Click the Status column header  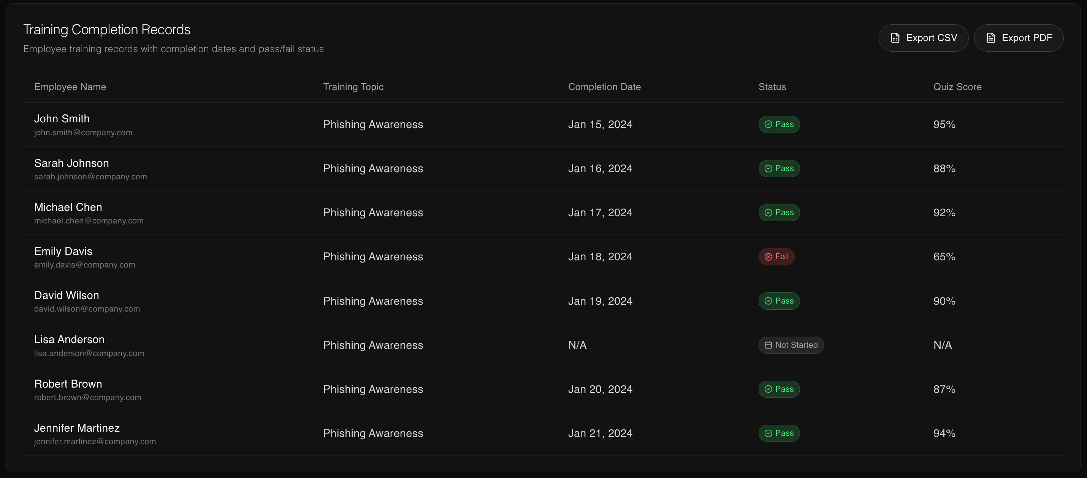[x=772, y=87]
